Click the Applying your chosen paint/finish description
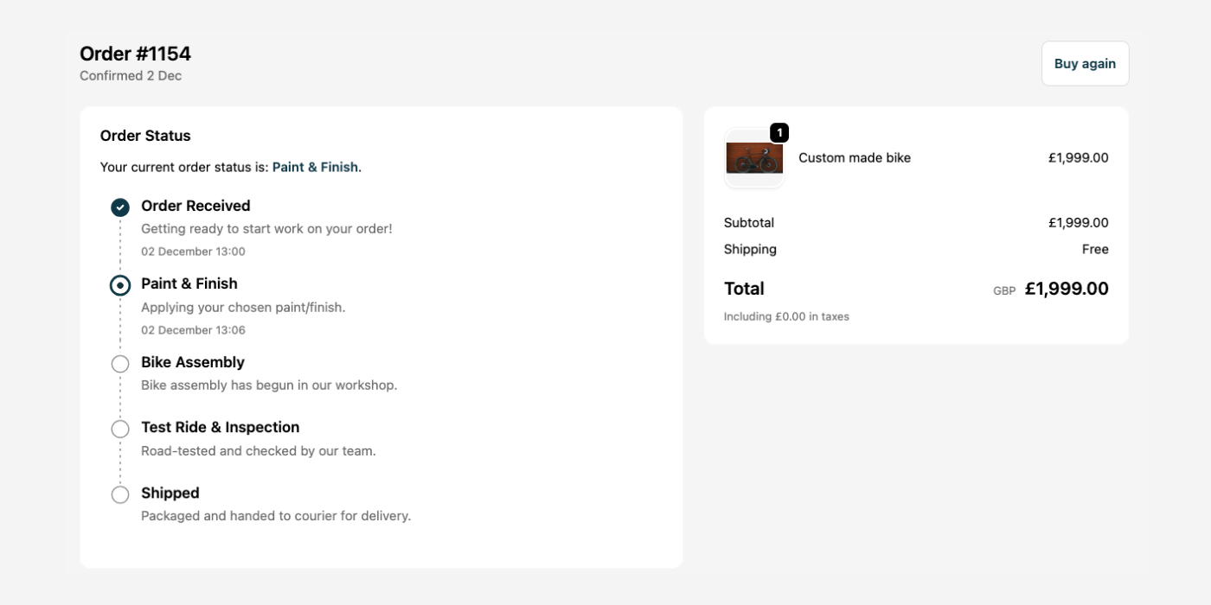Viewport: 1211px width, 605px height. (243, 307)
